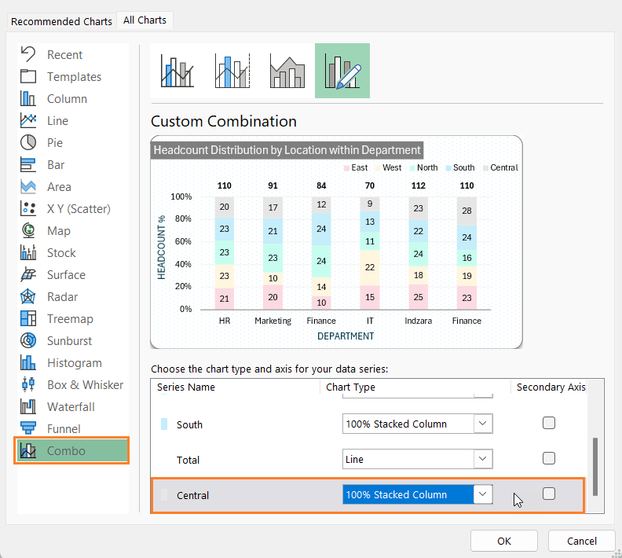
Task: Select the Custom Combination subtype icon
Action: (342, 71)
